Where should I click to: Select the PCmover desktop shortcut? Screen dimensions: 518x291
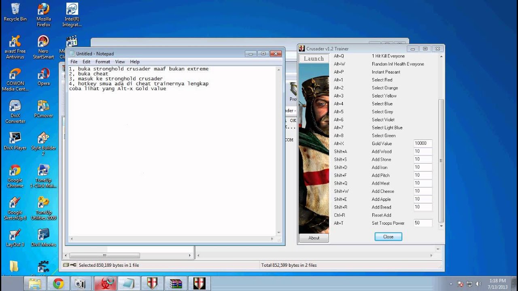pos(43,108)
